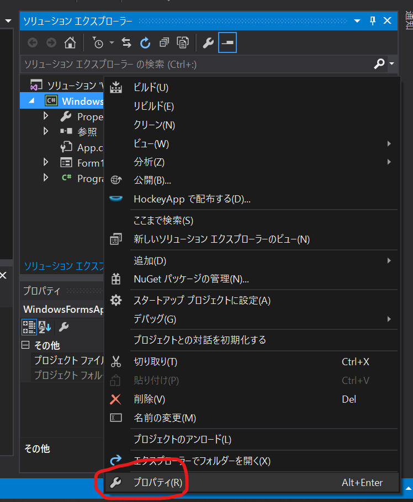The image size is (413, 502).
Task: Choose 名前の変更(M) rename item
Action: tap(252, 418)
